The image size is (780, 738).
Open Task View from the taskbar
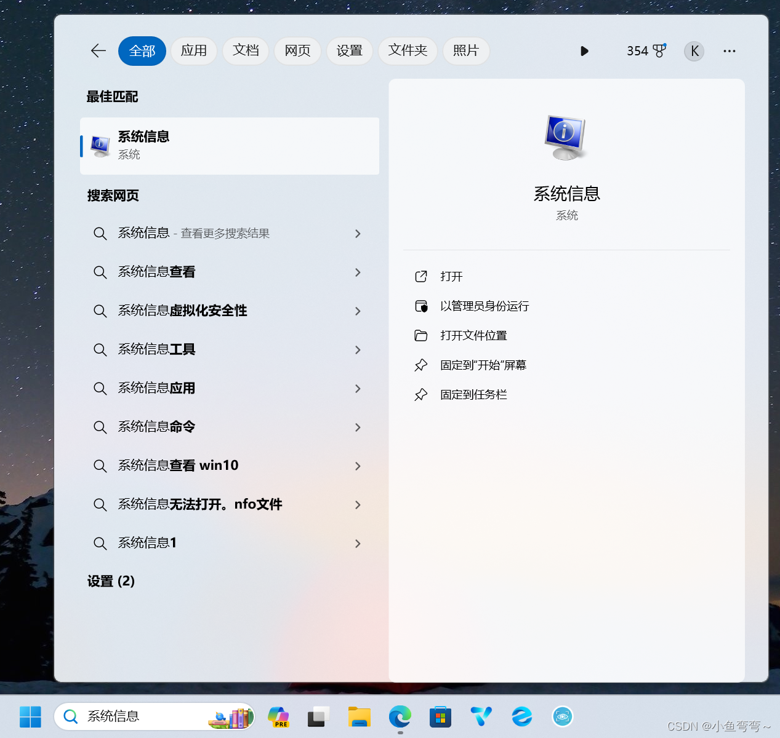pyautogui.click(x=318, y=716)
